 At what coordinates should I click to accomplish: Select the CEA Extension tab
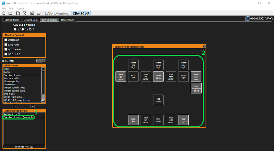coord(49,20)
